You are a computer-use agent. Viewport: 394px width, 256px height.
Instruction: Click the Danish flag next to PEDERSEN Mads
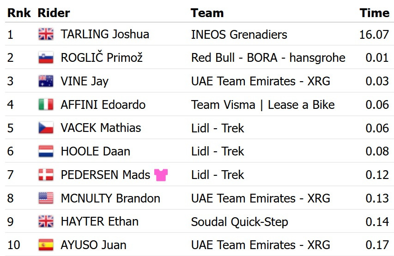(46, 175)
